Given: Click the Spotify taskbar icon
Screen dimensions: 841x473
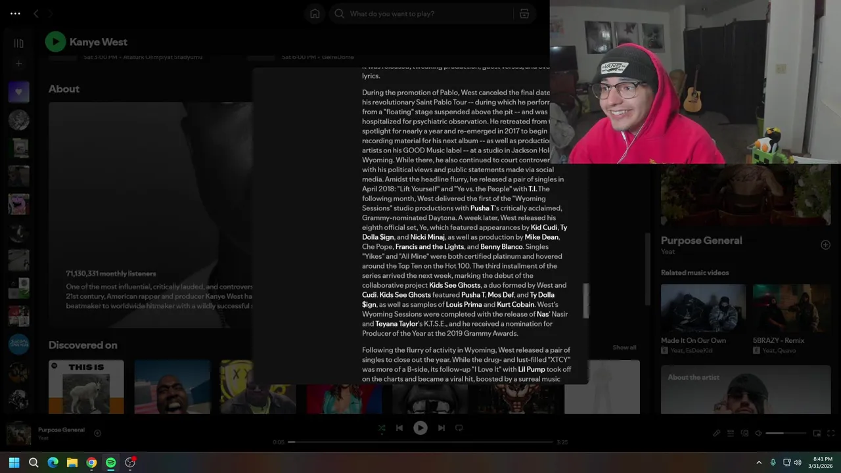Looking at the screenshot, I should [x=110, y=462].
